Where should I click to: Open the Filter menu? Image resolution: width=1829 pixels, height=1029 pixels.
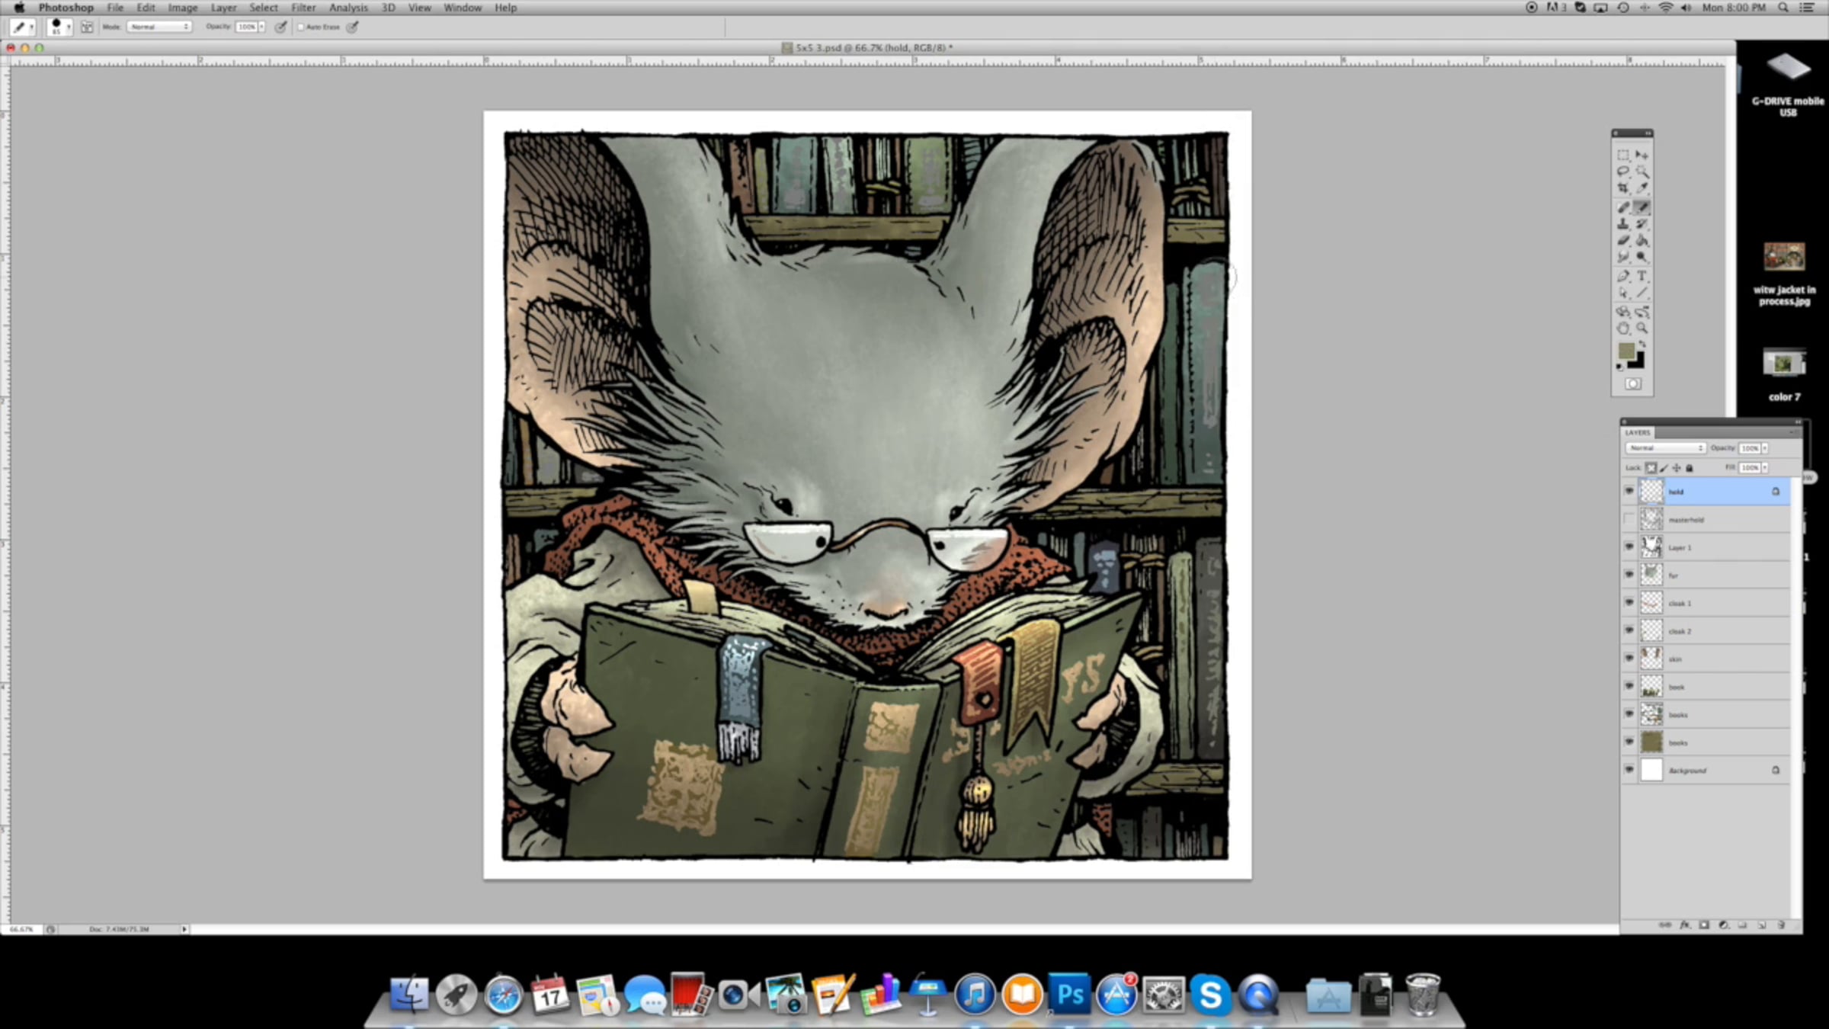[x=303, y=8]
